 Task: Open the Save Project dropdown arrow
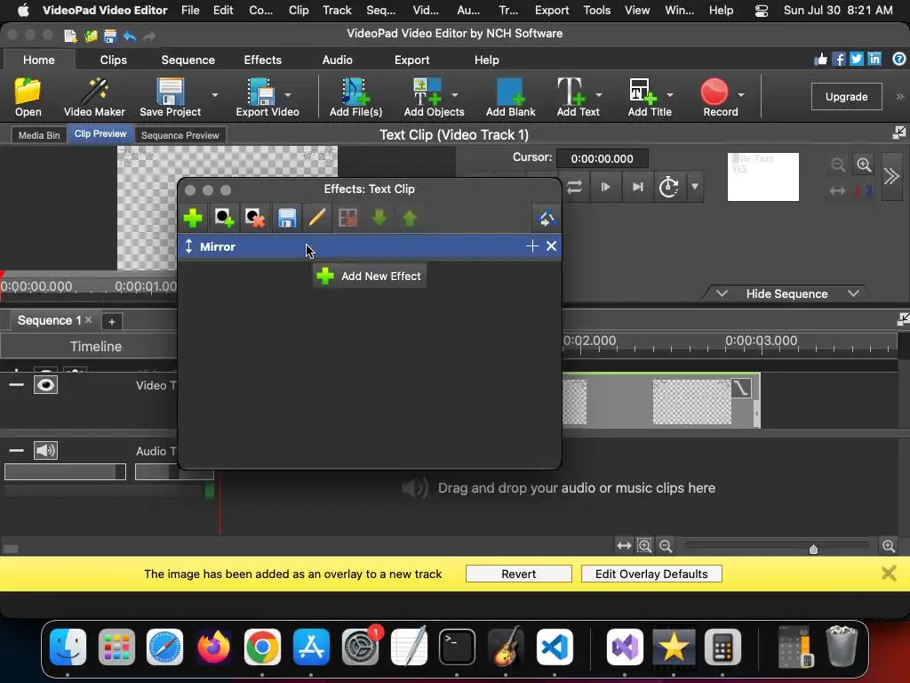click(x=215, y=94)
